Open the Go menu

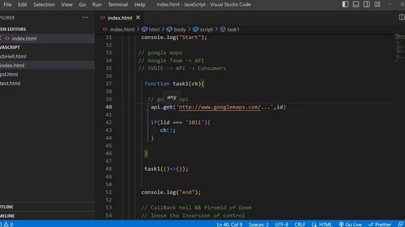click(x=82, y=4)
